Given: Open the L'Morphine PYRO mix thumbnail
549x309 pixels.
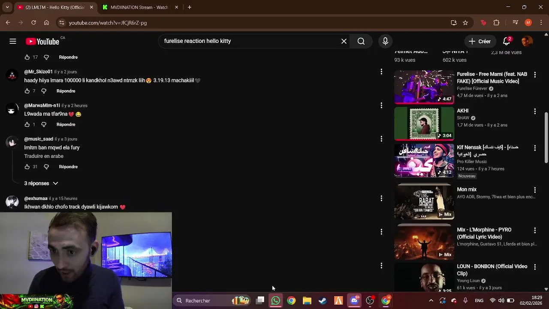Looking at the screenshot, I should click(x=424, y=242).
